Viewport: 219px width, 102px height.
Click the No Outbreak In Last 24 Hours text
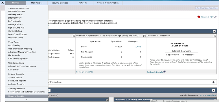[179, 45]
